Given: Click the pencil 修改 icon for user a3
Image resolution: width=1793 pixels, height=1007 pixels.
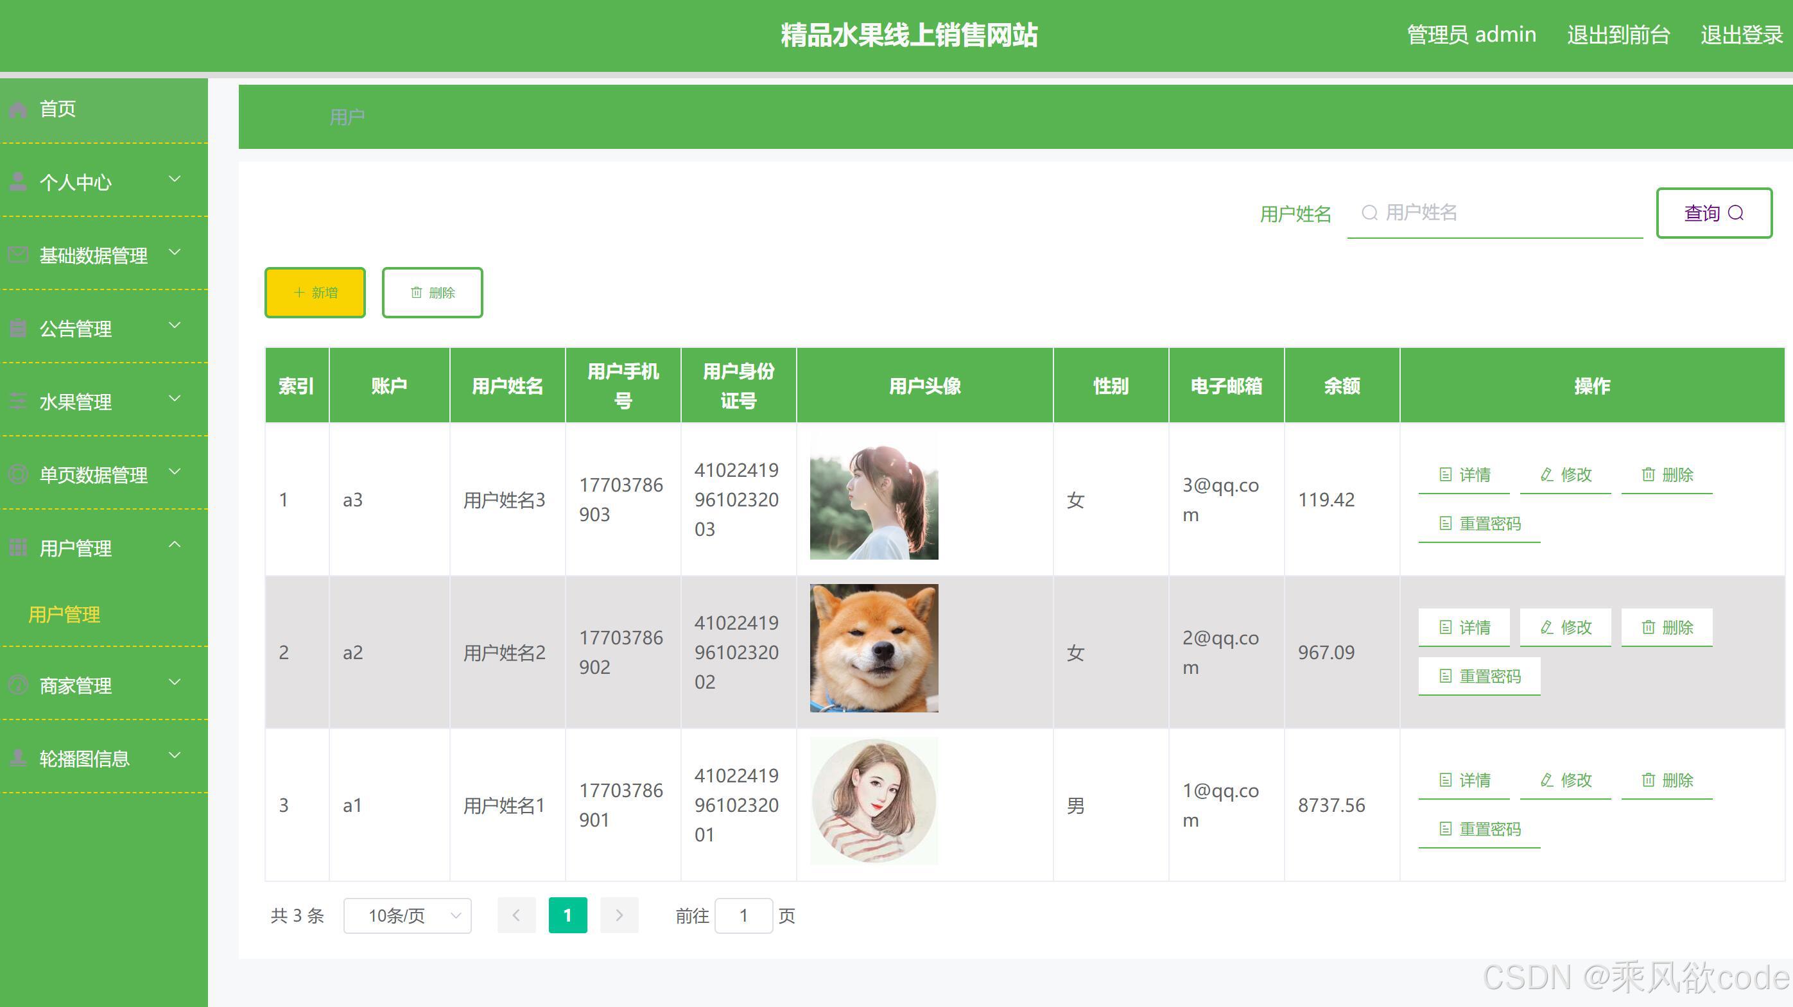Looking at the screenshot, I should click(x=1546, y=475).
